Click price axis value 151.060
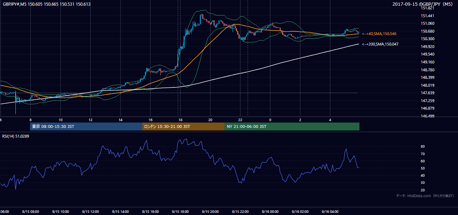Viewport: 458px width, 215px height. [x=428, y=23]
